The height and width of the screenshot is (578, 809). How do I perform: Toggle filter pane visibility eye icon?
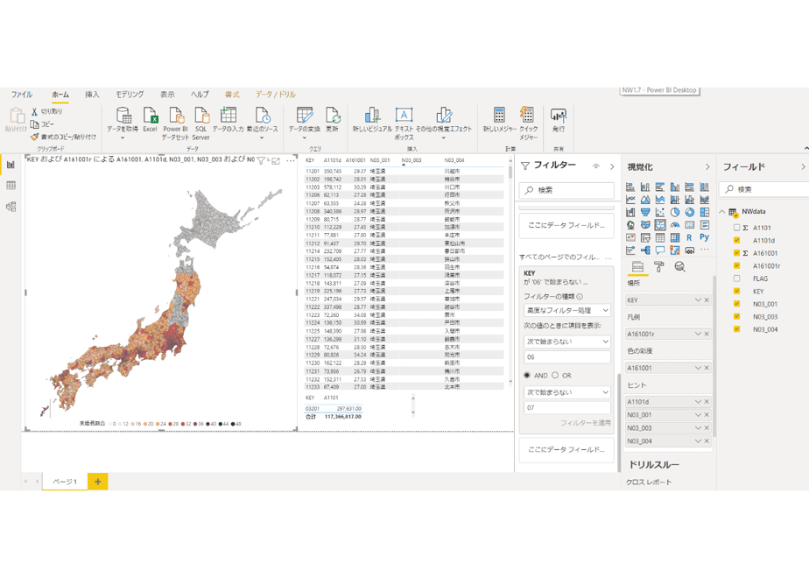click(x=596, y=166)
